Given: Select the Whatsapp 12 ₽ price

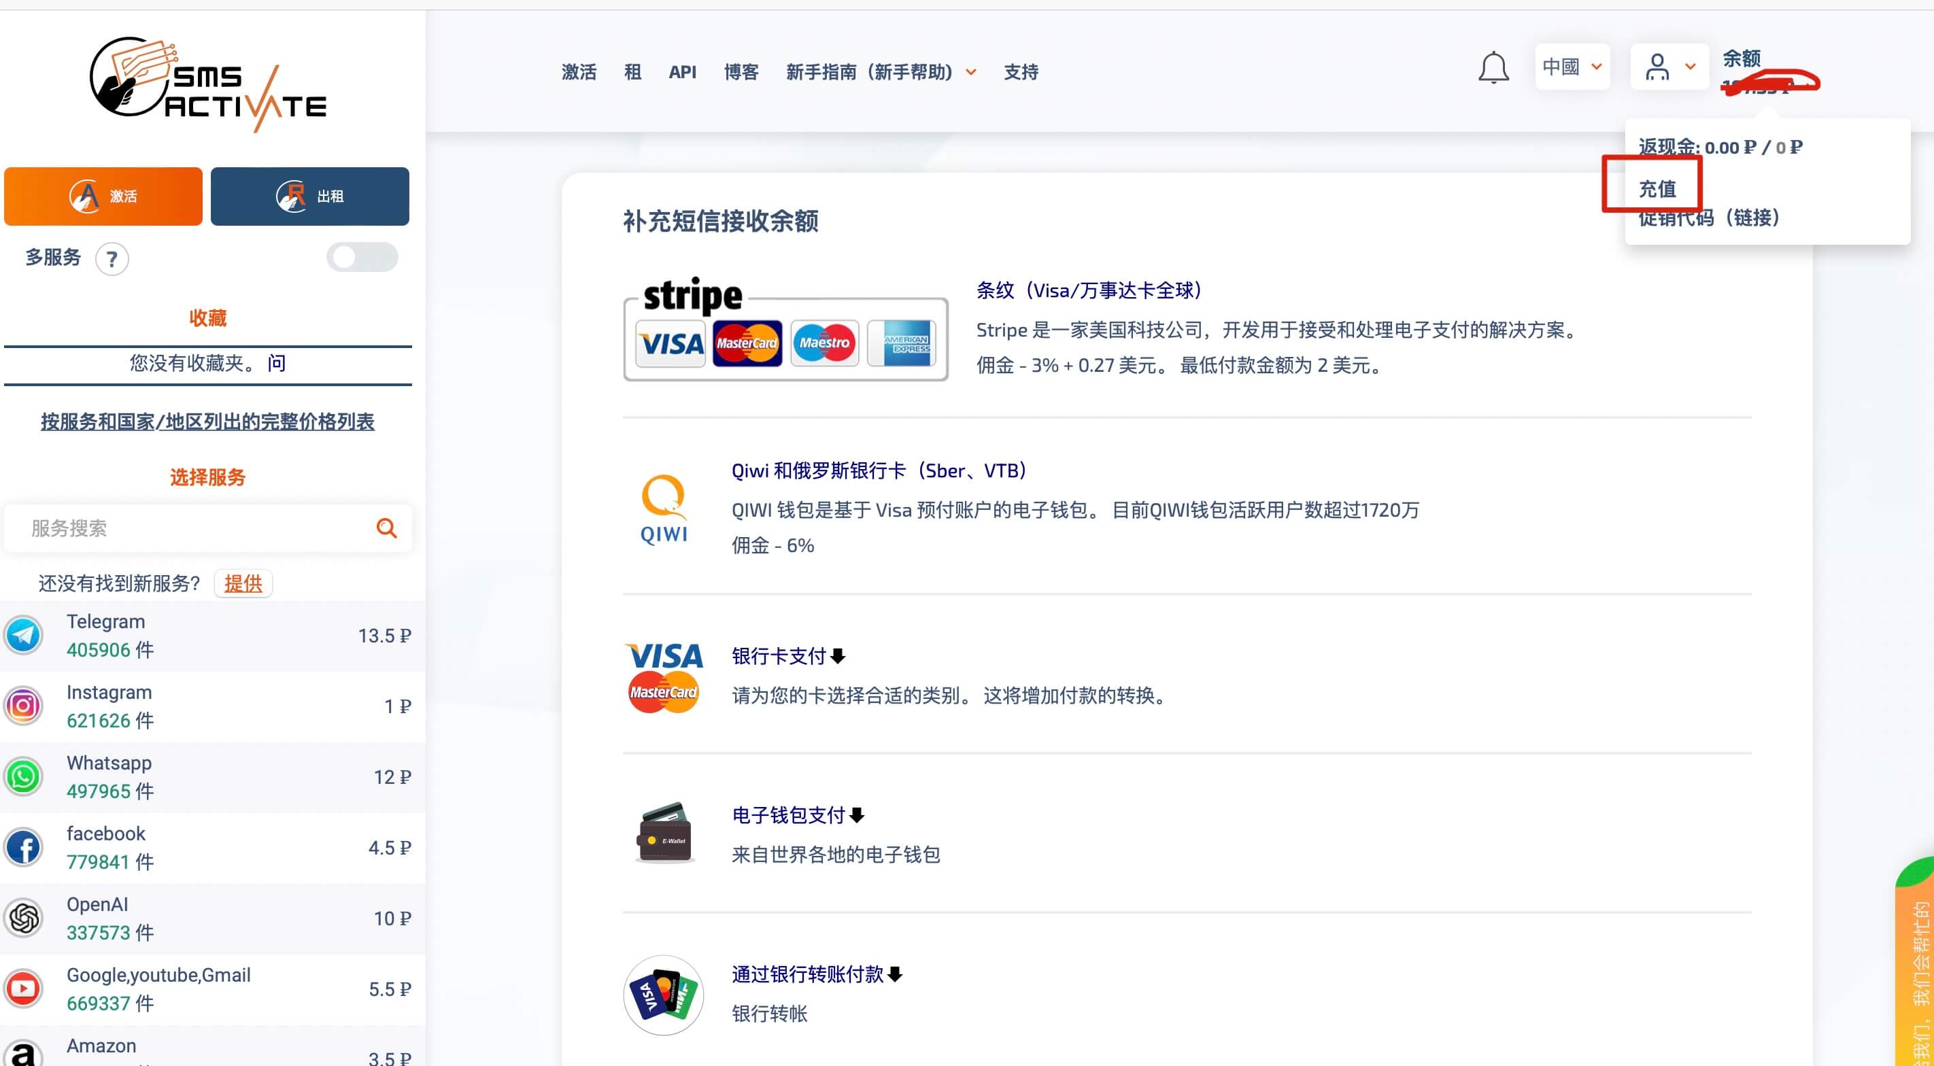Looking at the screenshot, I should pyautogui.click(x=392, y=777).
